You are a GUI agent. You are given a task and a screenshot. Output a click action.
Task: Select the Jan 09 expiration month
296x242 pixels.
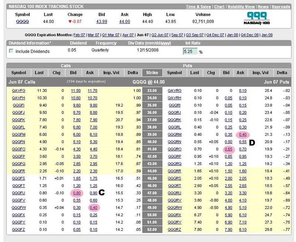pos(267,35)
